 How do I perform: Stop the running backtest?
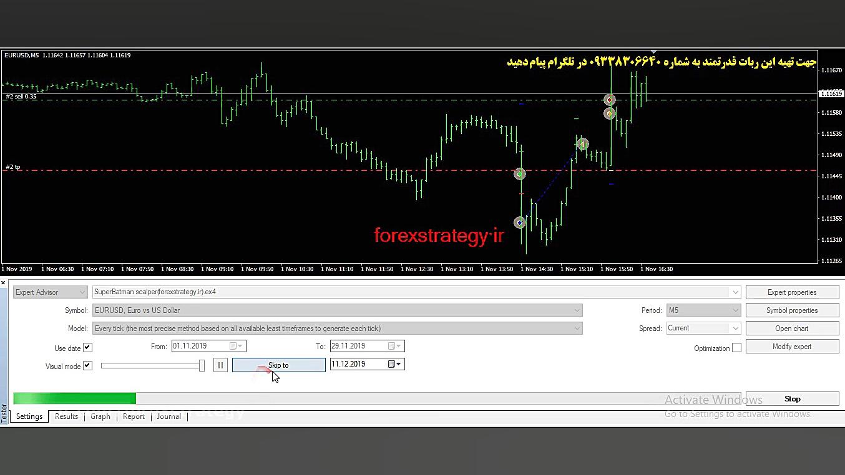(x=792, y=399)
